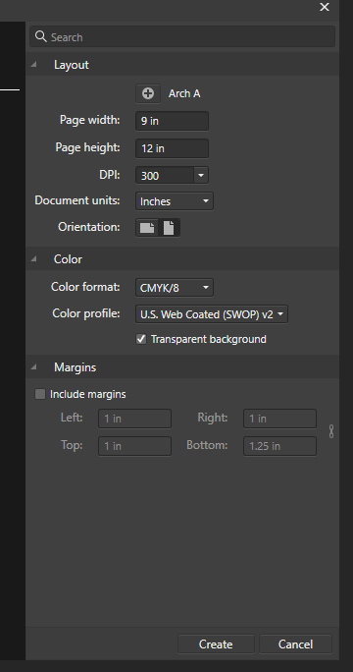Select portrait orientation icon
Image resolution: width=353 pixels, height=672 pixels.
[x=169, y=228]
